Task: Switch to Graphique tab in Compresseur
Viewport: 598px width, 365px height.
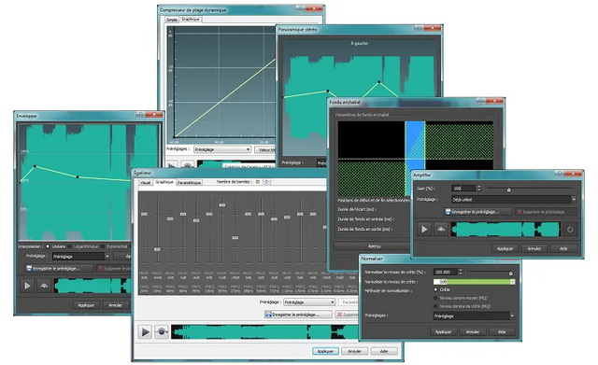Action: click(191, 19)
